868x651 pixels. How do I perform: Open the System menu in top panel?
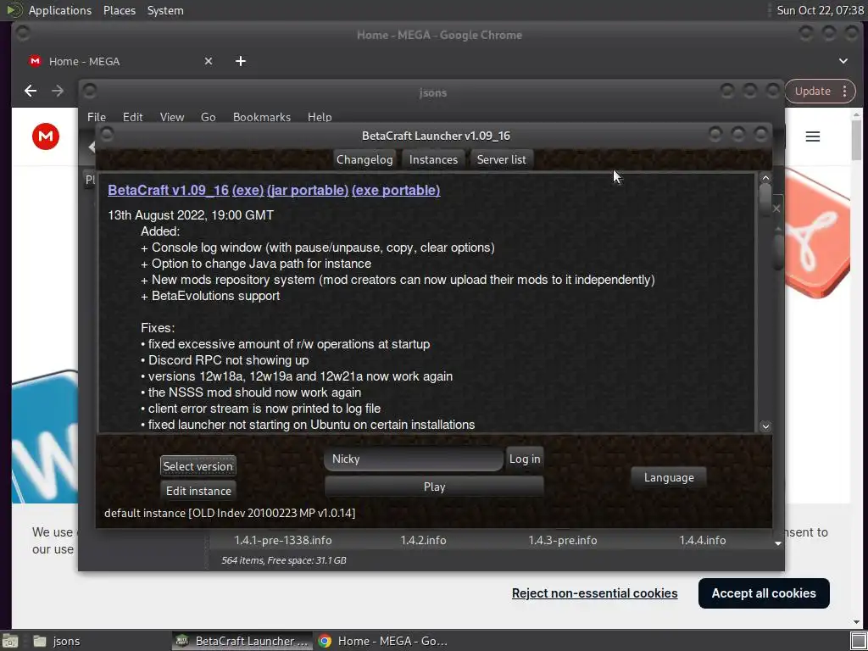pos(165,10)
